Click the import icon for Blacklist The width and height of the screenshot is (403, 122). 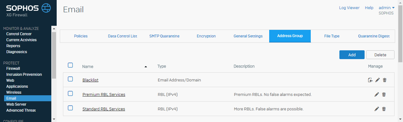tap(371, 80)
